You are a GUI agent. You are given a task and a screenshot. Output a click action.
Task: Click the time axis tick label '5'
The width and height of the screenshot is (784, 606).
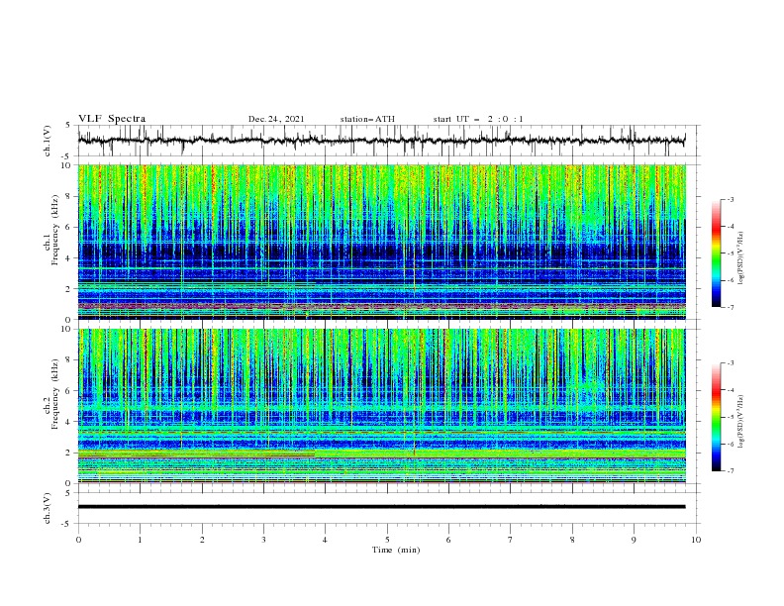coord(387,540)
